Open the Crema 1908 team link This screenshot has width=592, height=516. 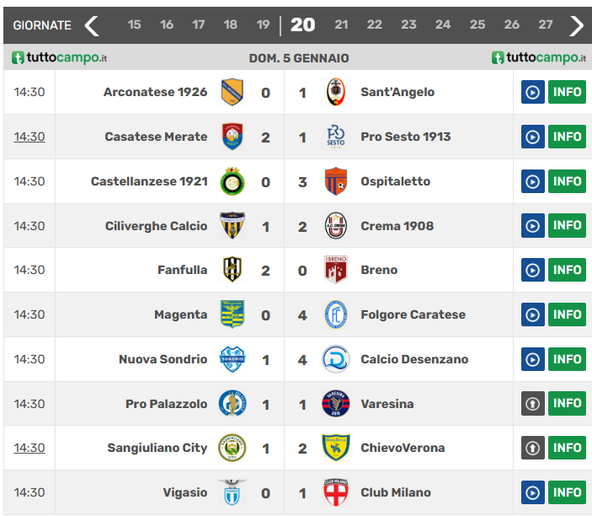click(397, 226)
